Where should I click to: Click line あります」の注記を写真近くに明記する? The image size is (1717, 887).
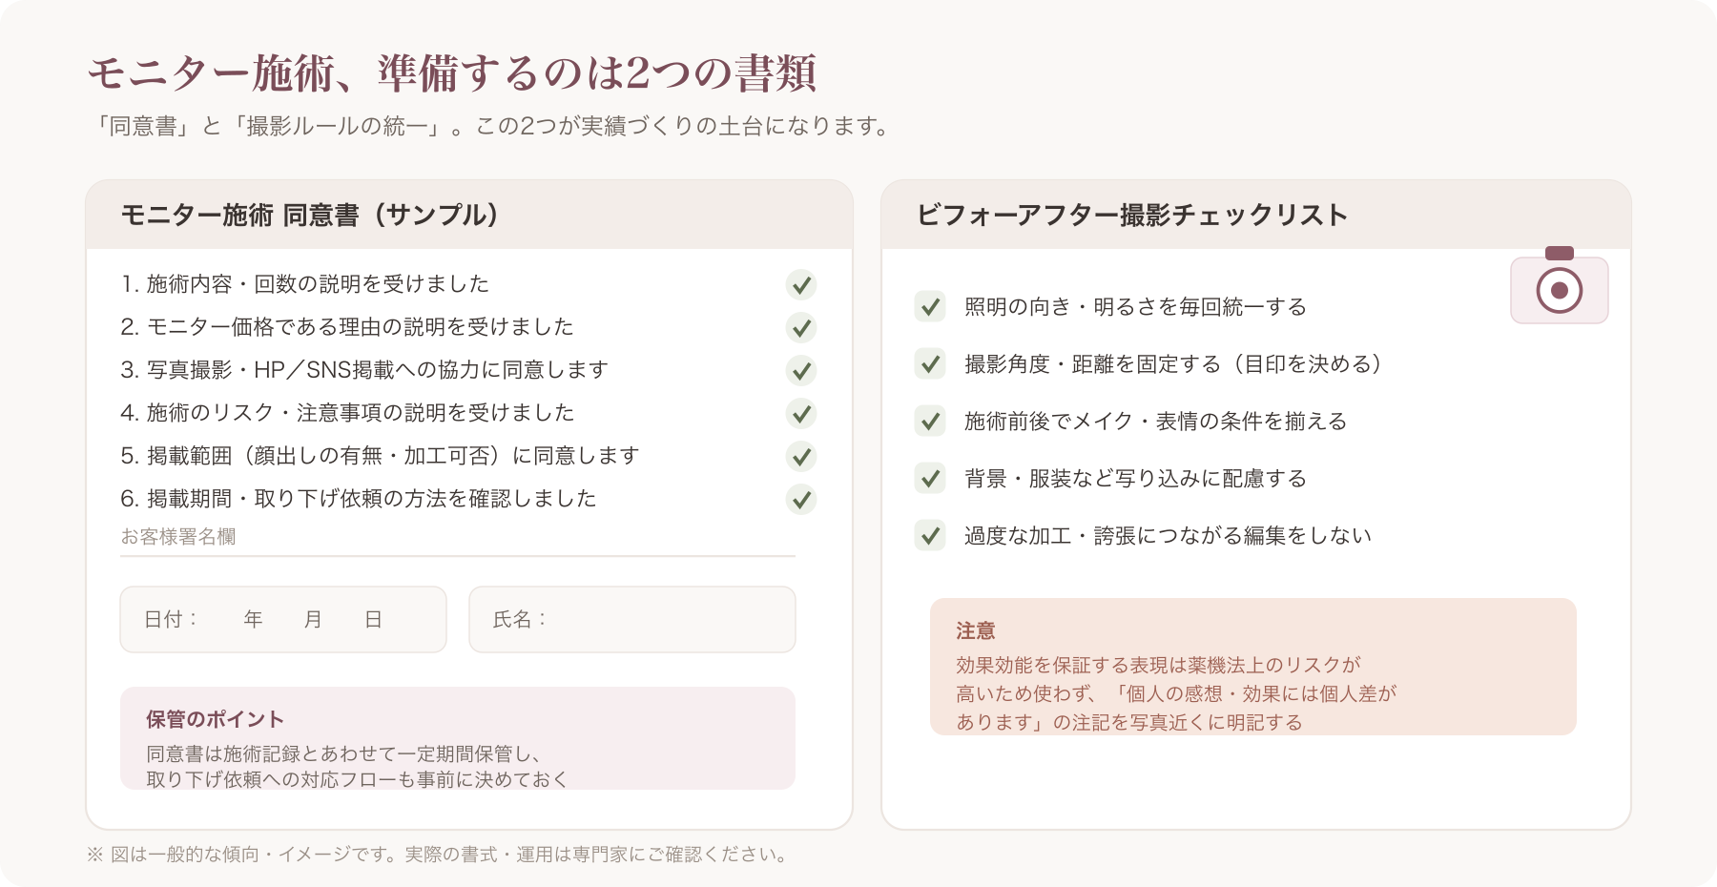1129,722
